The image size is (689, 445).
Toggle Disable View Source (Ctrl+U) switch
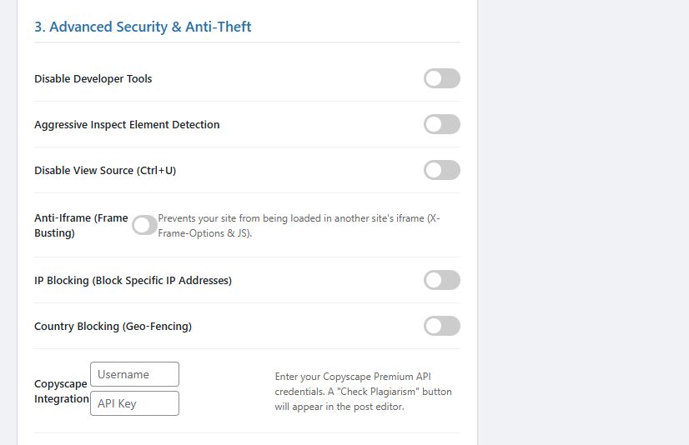[x=441, y=171]
